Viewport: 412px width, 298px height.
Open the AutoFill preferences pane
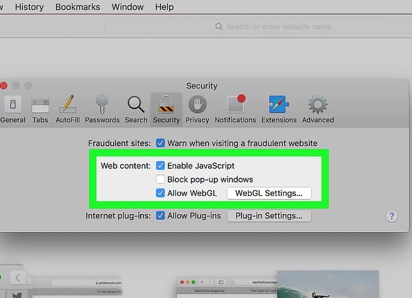click(68, 109)
